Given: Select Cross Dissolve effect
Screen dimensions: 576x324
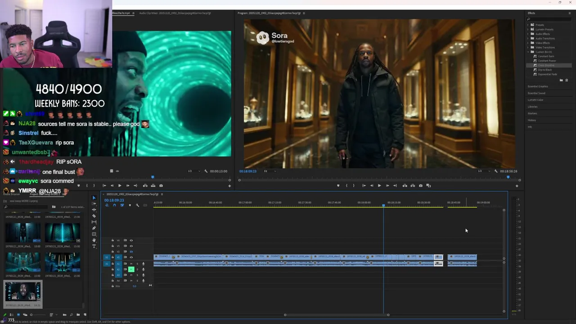Looking at the screenshot, I should [x=546, y=65].
